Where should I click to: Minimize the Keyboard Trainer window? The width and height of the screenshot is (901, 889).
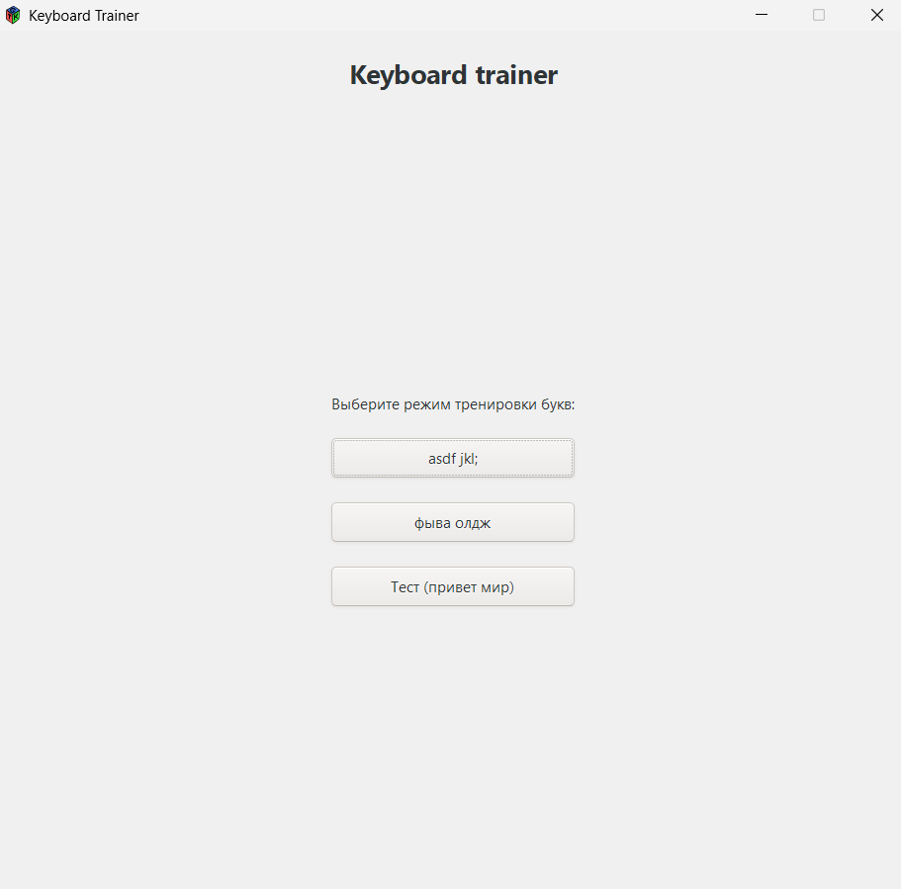762,15
